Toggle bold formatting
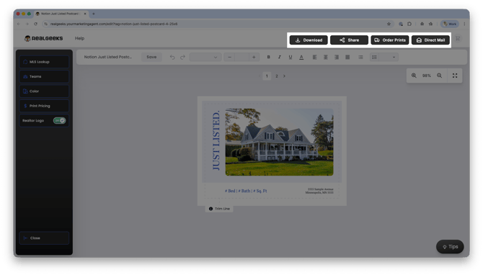The height and width of the screenshot is (275, 483). click(269, 57)
